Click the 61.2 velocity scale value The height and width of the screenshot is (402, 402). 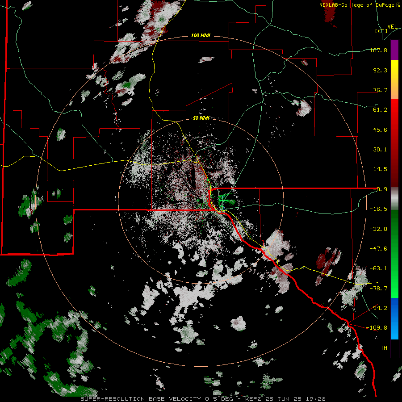click(380, 110)
